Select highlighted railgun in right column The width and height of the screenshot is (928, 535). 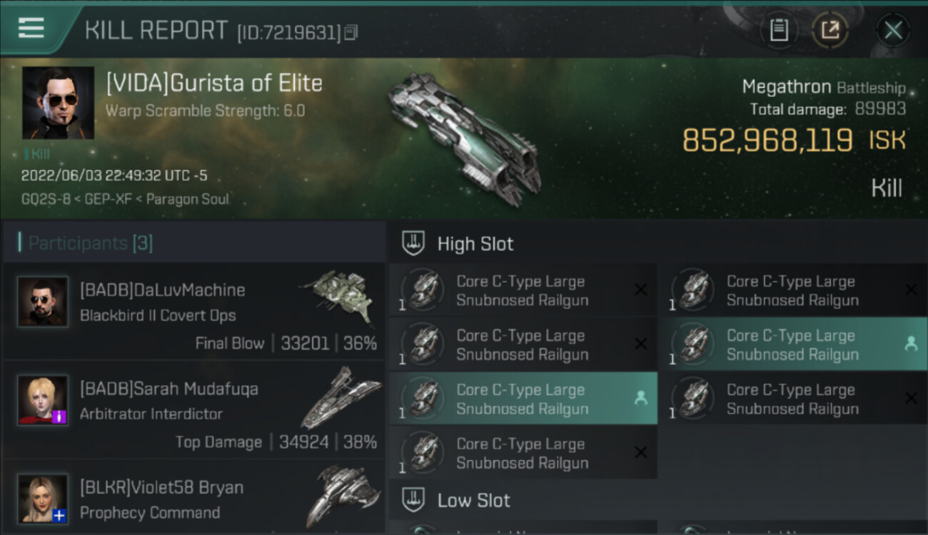point(792,345)
